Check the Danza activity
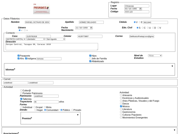The height and width of the screenshot is (134, 179). [121, 104]
